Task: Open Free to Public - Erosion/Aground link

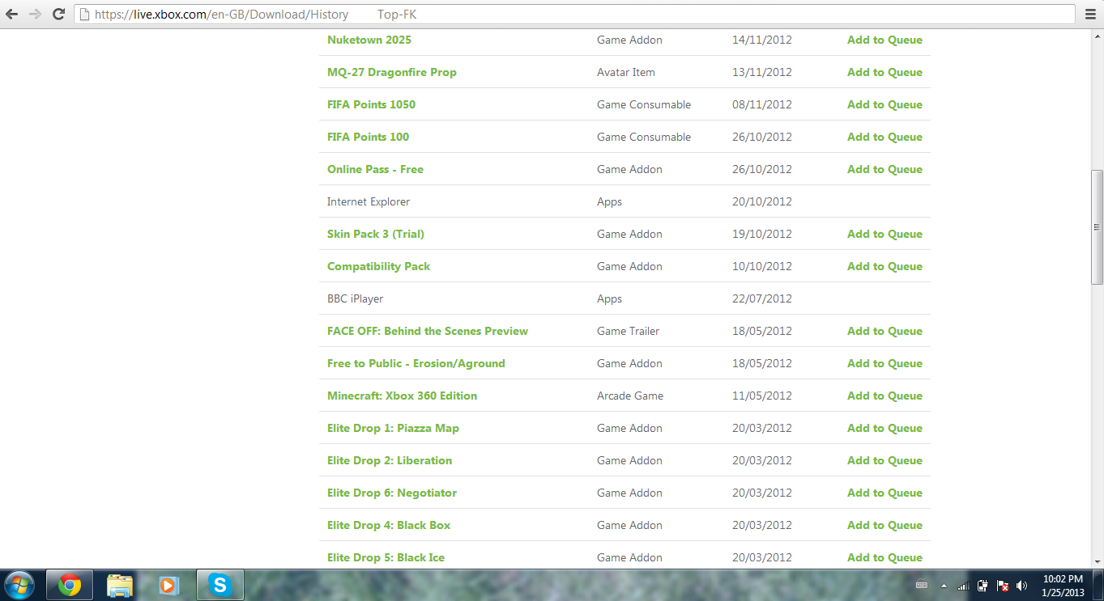Action: [x=416, y=363]
